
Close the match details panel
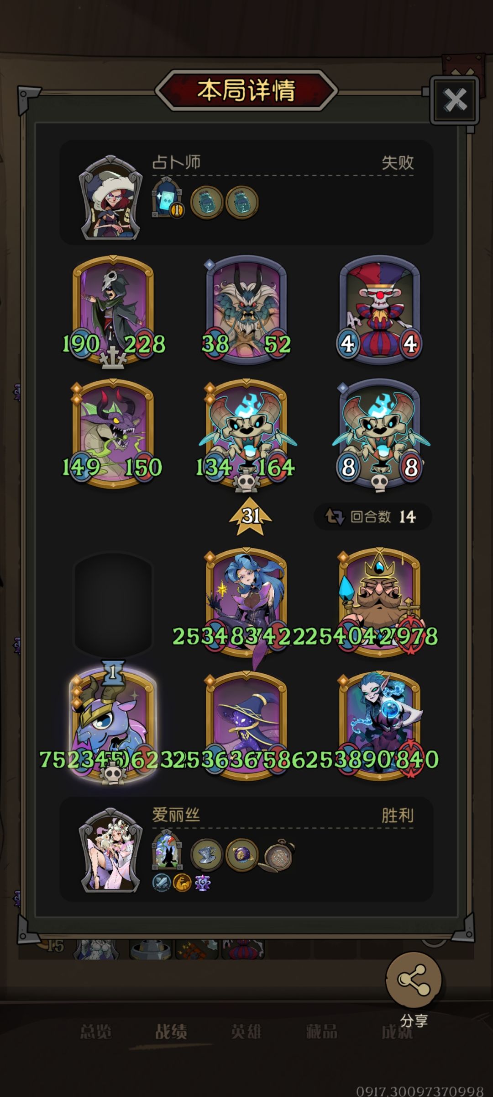click(x=454, y=100)
